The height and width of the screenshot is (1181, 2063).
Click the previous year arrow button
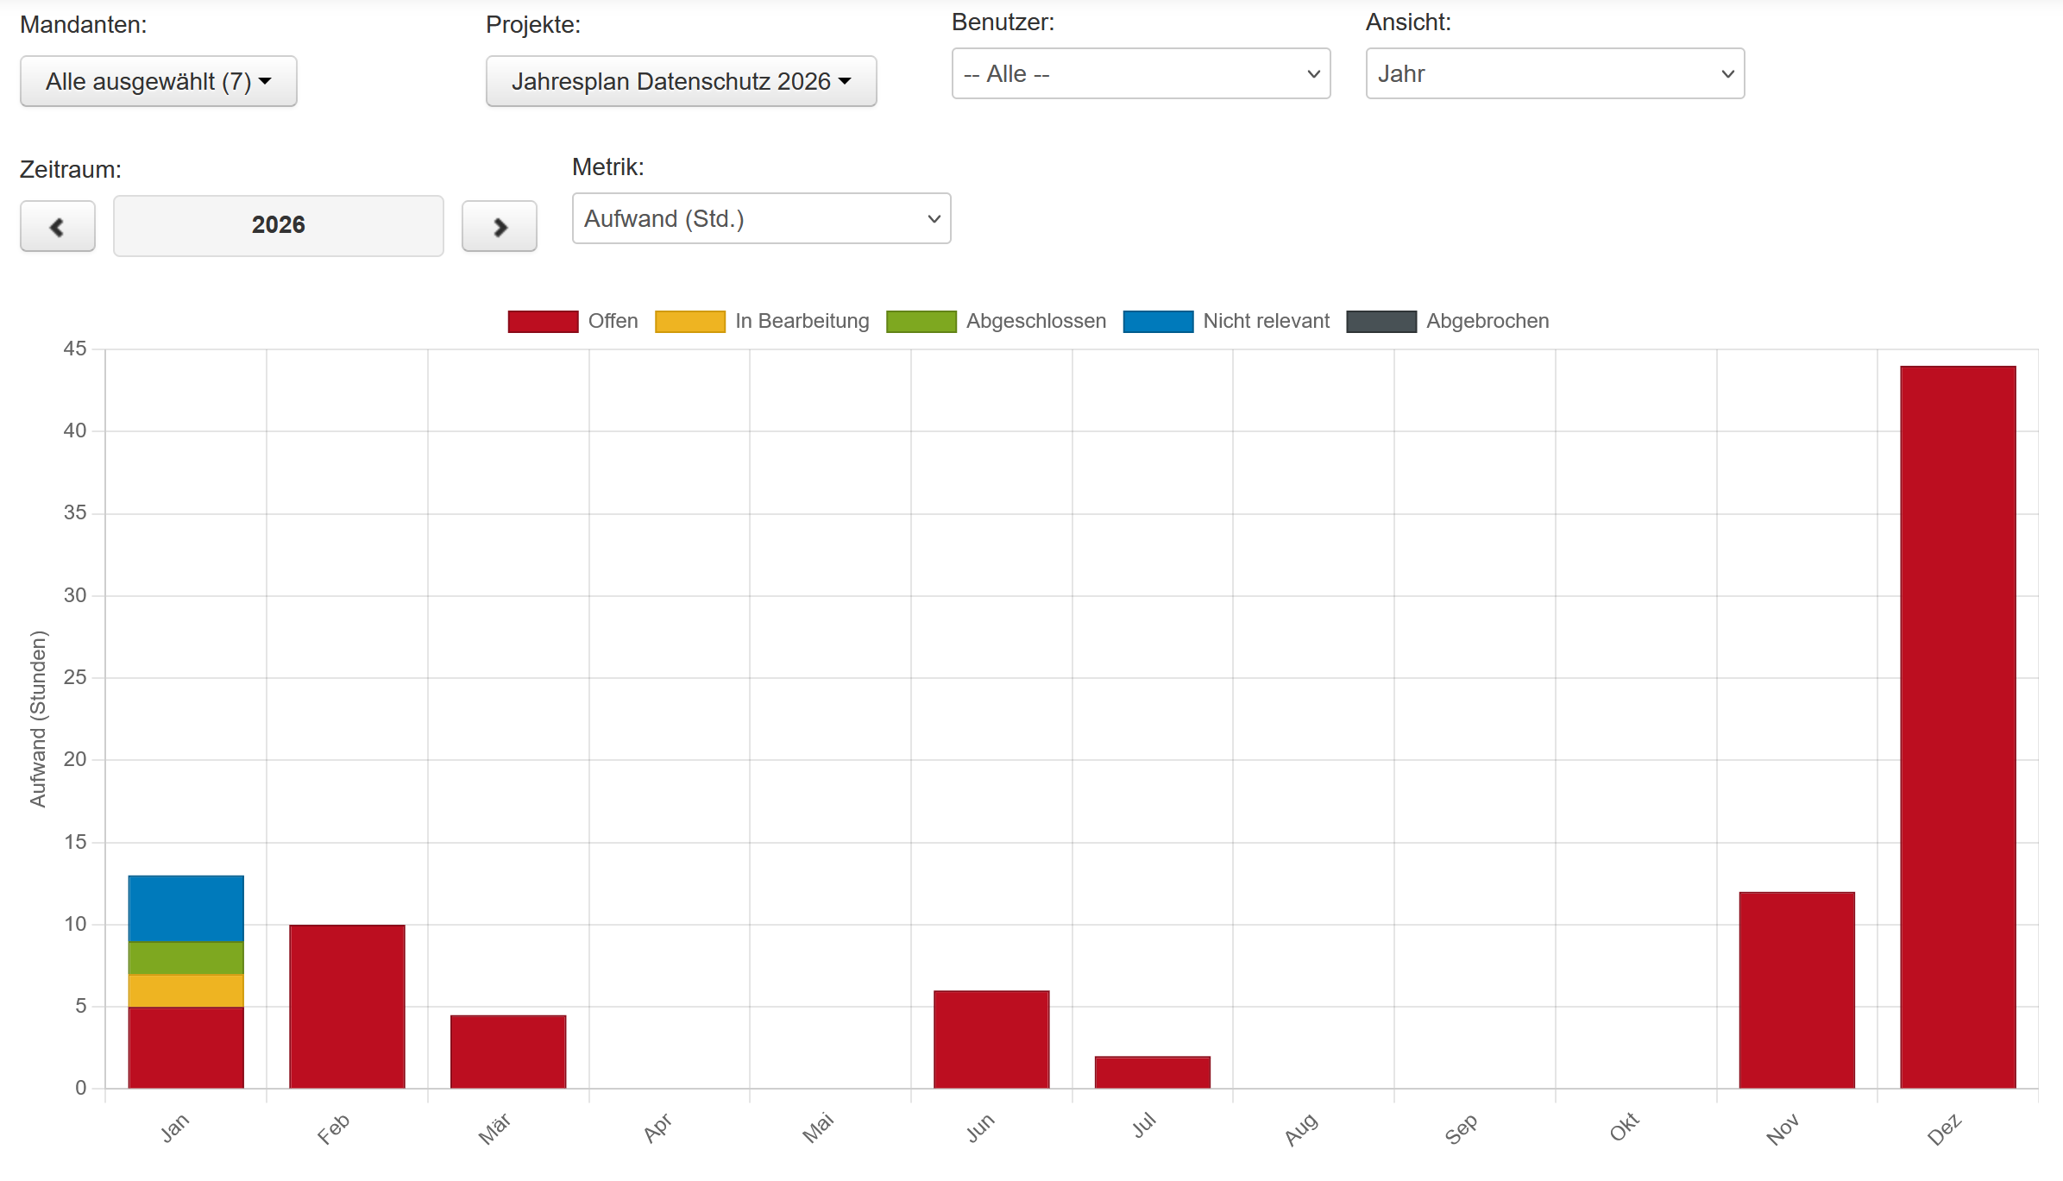point(57,227)
